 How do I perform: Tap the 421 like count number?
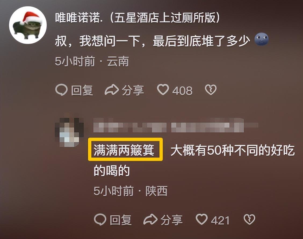[220, 220]
